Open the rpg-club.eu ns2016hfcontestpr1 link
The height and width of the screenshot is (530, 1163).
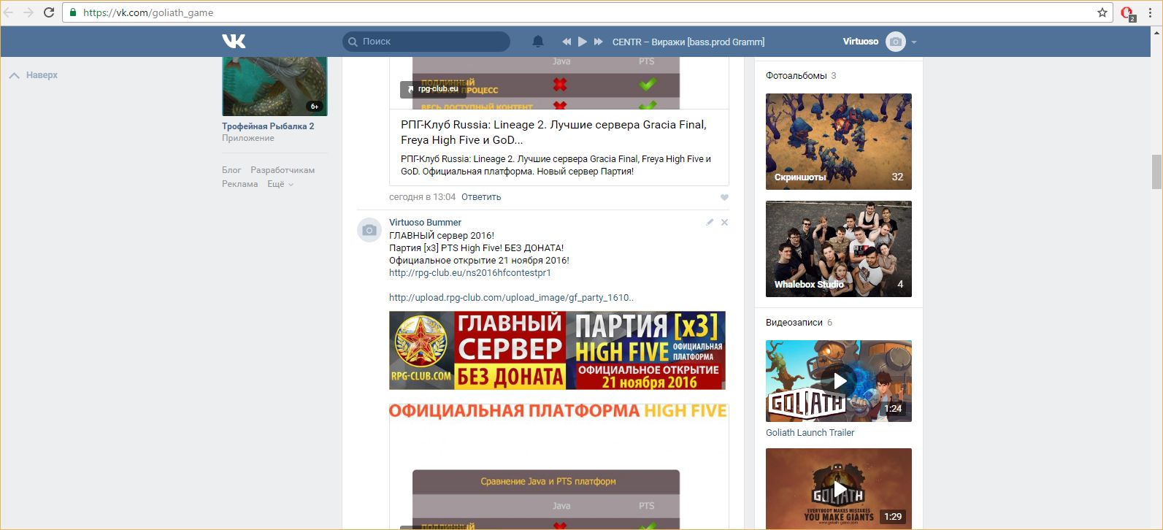coord(469,273)
